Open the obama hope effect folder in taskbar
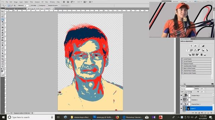This screenshot has width=215, height=120. 80,117
